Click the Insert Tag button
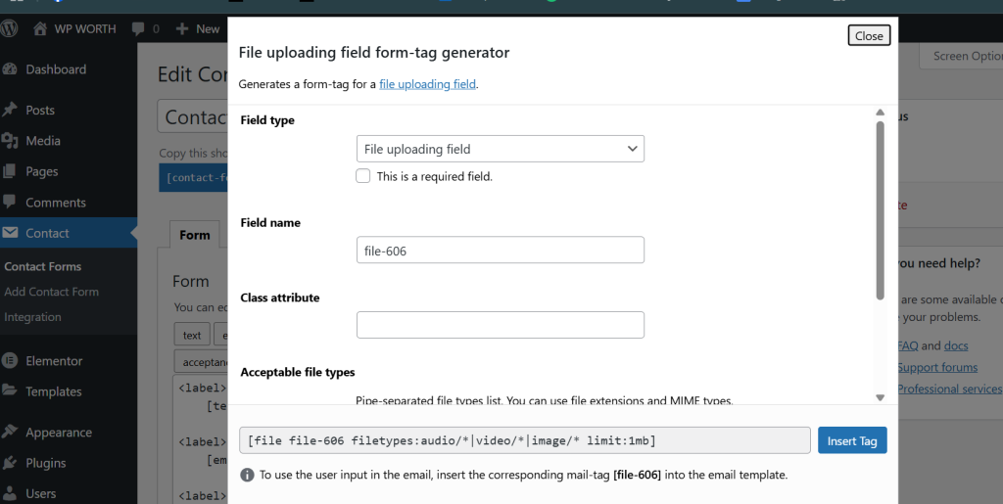 click(x=852, y=440)
